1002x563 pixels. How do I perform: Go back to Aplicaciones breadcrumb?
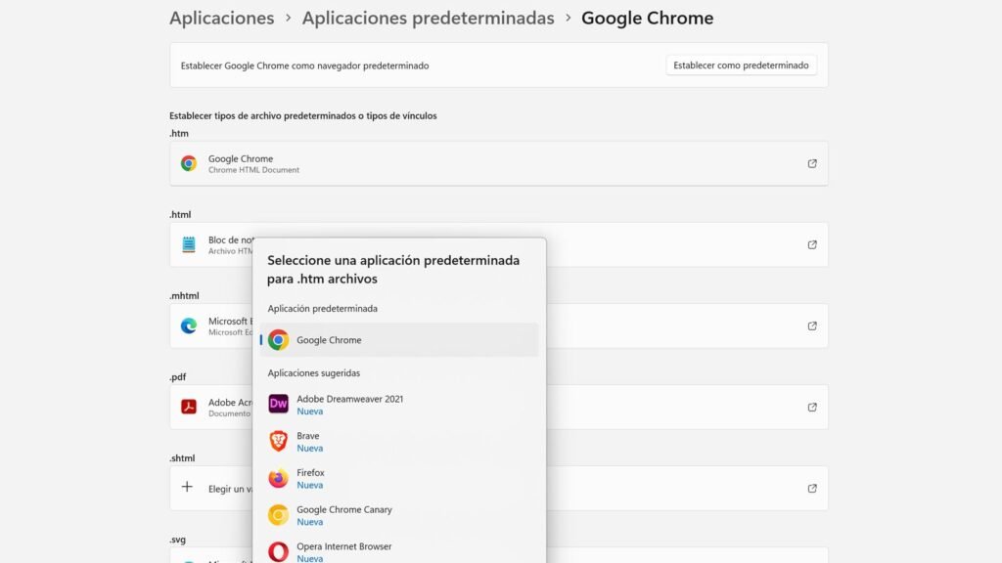coord(221,18)
